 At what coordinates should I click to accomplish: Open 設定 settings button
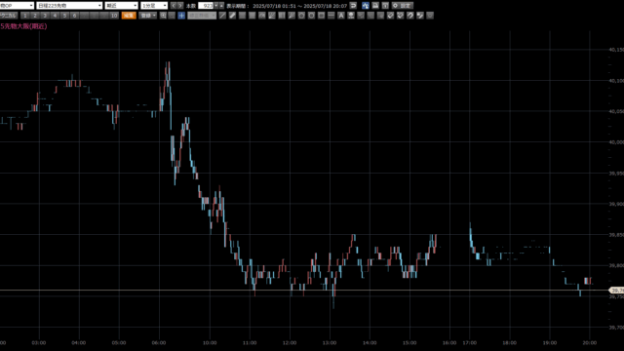[403, 6]
